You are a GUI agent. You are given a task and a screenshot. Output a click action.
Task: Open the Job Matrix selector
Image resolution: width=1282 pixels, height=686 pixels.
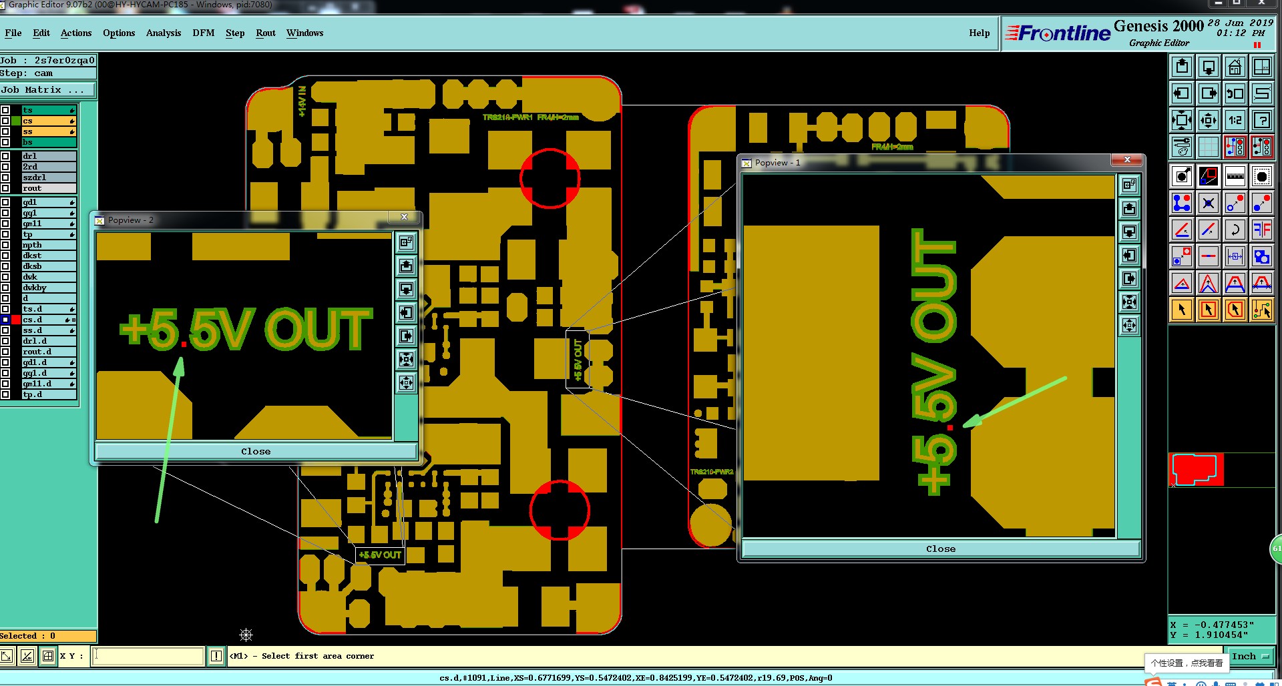[x=47, y=90]
